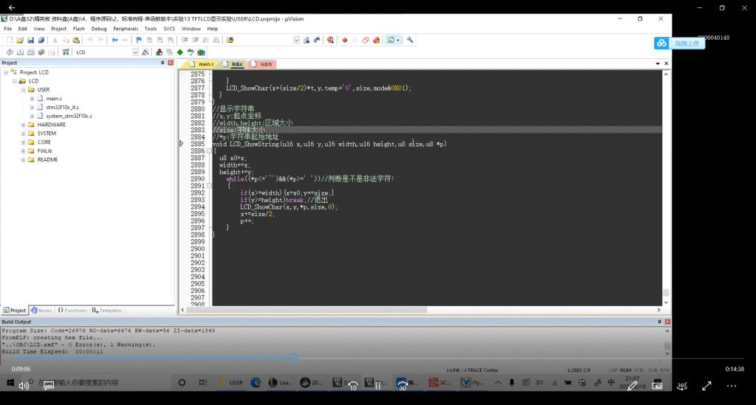Open the Configuration wrench icon
The image size is (756, 405).
(410, 40)
